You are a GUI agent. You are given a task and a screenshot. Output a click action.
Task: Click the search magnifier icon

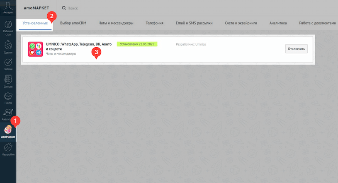tap(63, 8)
